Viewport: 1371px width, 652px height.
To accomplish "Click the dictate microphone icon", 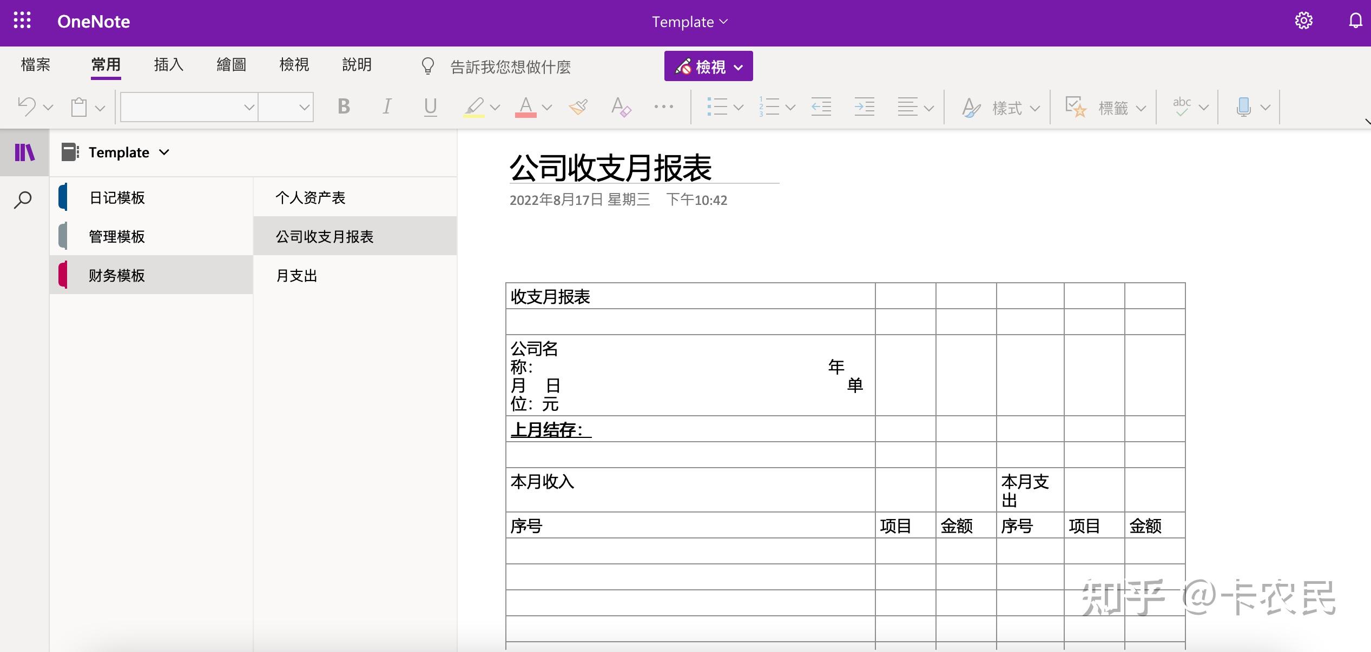I will point(1243,107).
